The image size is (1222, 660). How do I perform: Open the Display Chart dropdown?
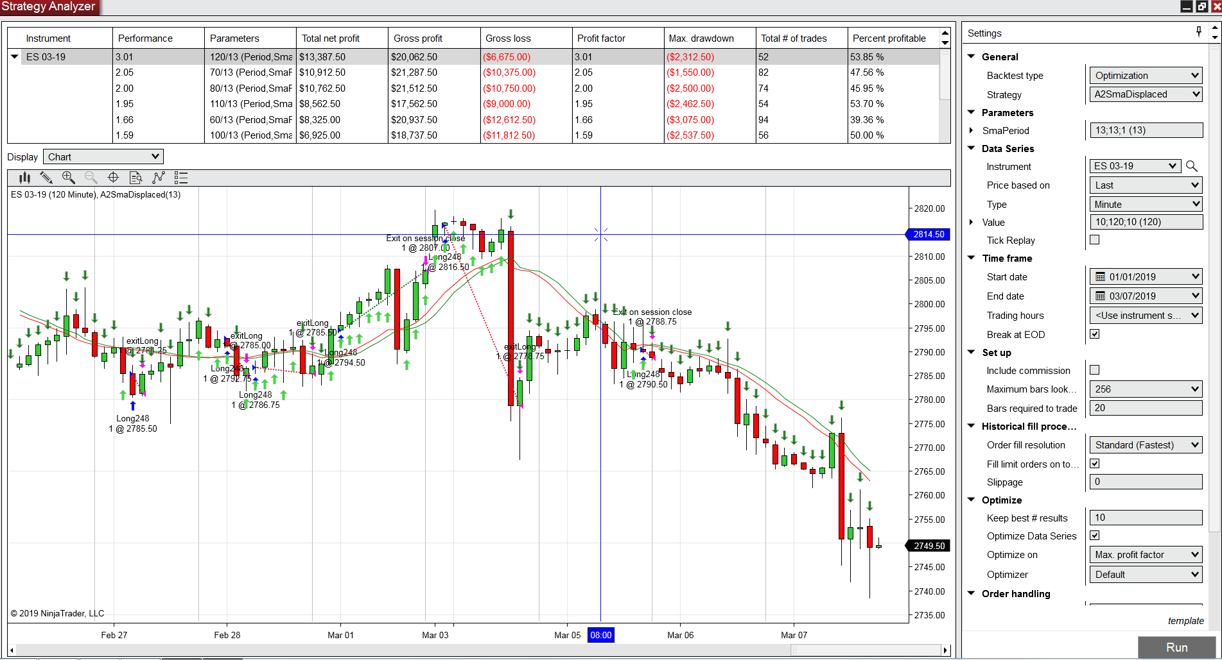pos(103,157)
